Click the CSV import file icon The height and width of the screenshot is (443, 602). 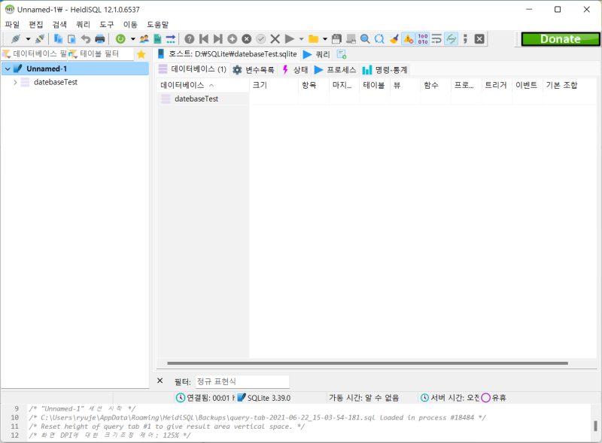coord(157,39)
